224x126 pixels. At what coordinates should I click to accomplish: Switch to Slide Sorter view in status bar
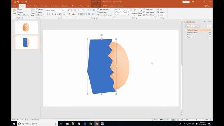tap(178, 120)
